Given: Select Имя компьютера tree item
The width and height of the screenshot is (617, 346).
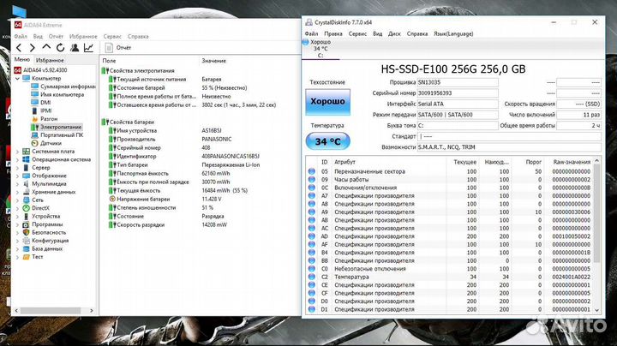Looking at the screenshot, I should coord(63,95).
